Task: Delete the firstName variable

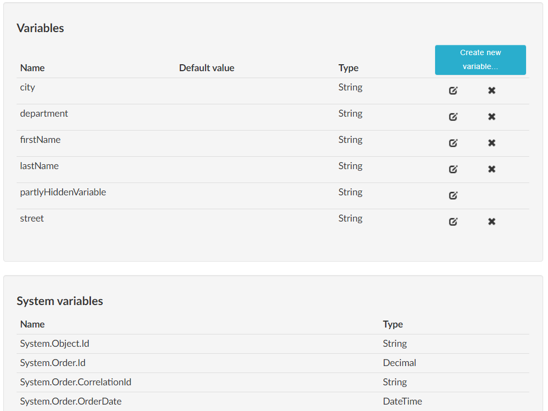Action: click(492, 143)
